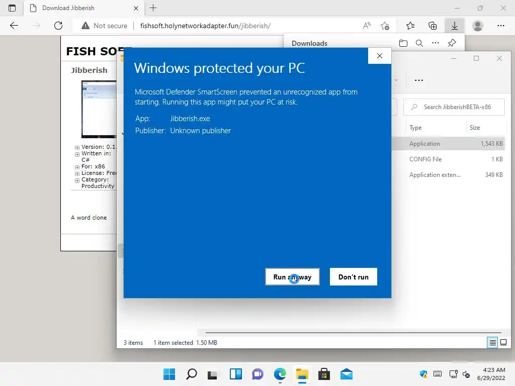Viewport: 515px width, 386px height.
Task: Sort files by Size column
Action: (475, 128)
